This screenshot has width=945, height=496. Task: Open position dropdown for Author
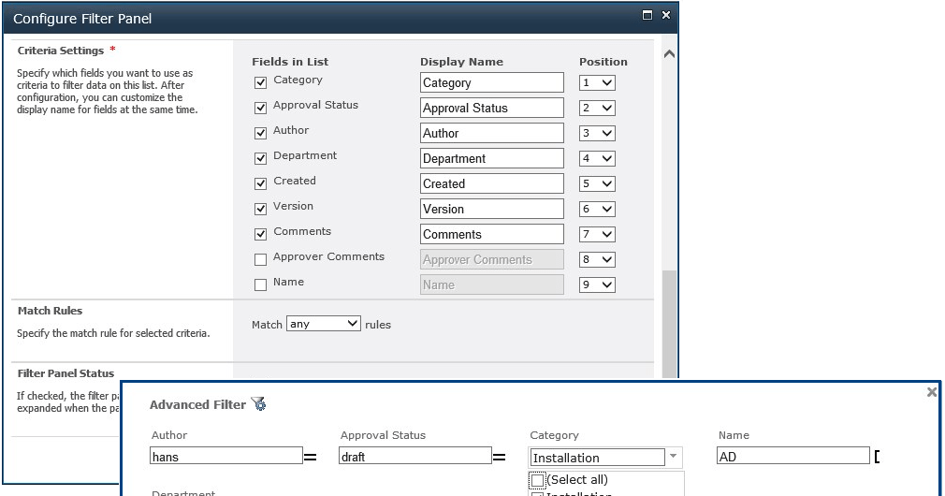coord(597,133)
